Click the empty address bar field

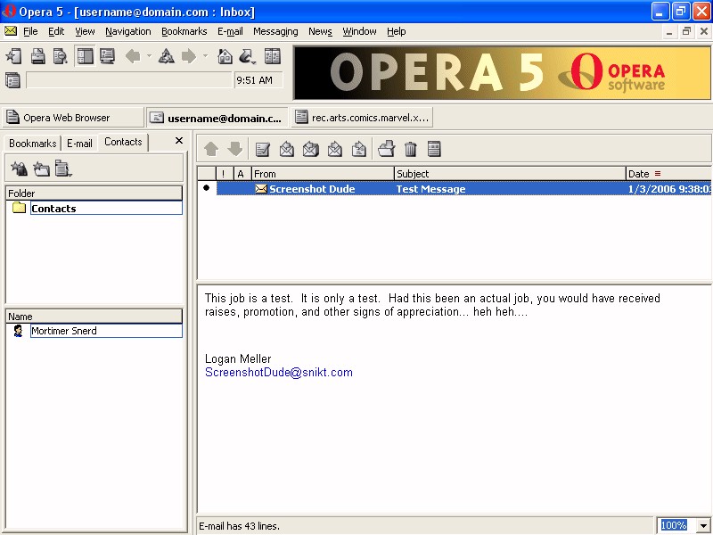(129, 80)
